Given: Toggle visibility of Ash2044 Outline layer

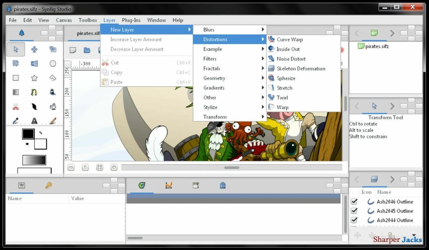Looking at the screenshot, I should 354,220.
